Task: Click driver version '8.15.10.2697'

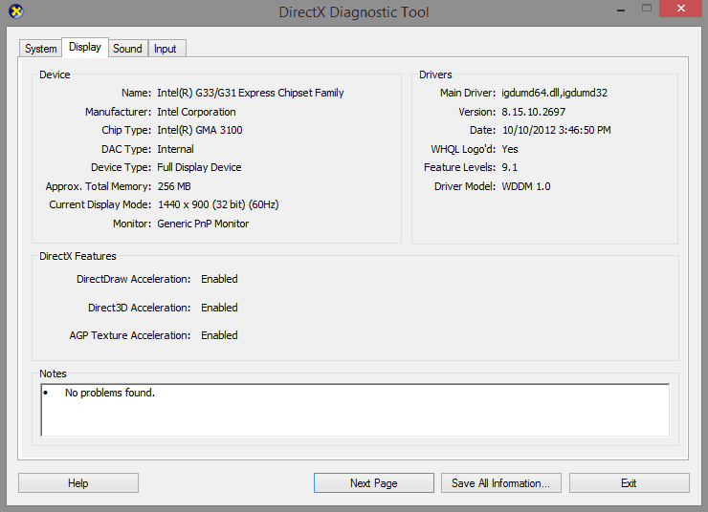Action: tap(533, 112)
